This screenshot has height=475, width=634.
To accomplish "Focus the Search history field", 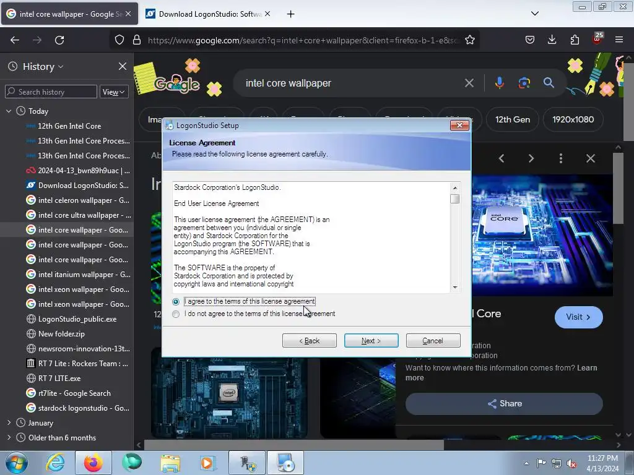I will coord(51,92).
